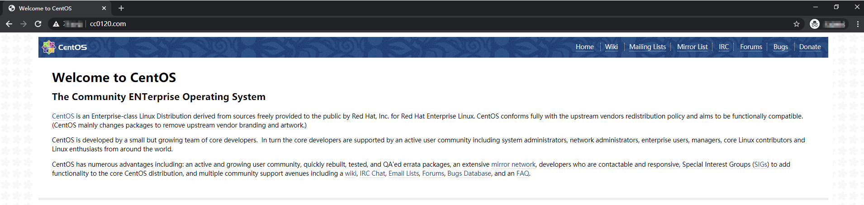Screen dimensions: 864x205
Task: Open the Forums link in body text
Action: [x=433, y=173]
